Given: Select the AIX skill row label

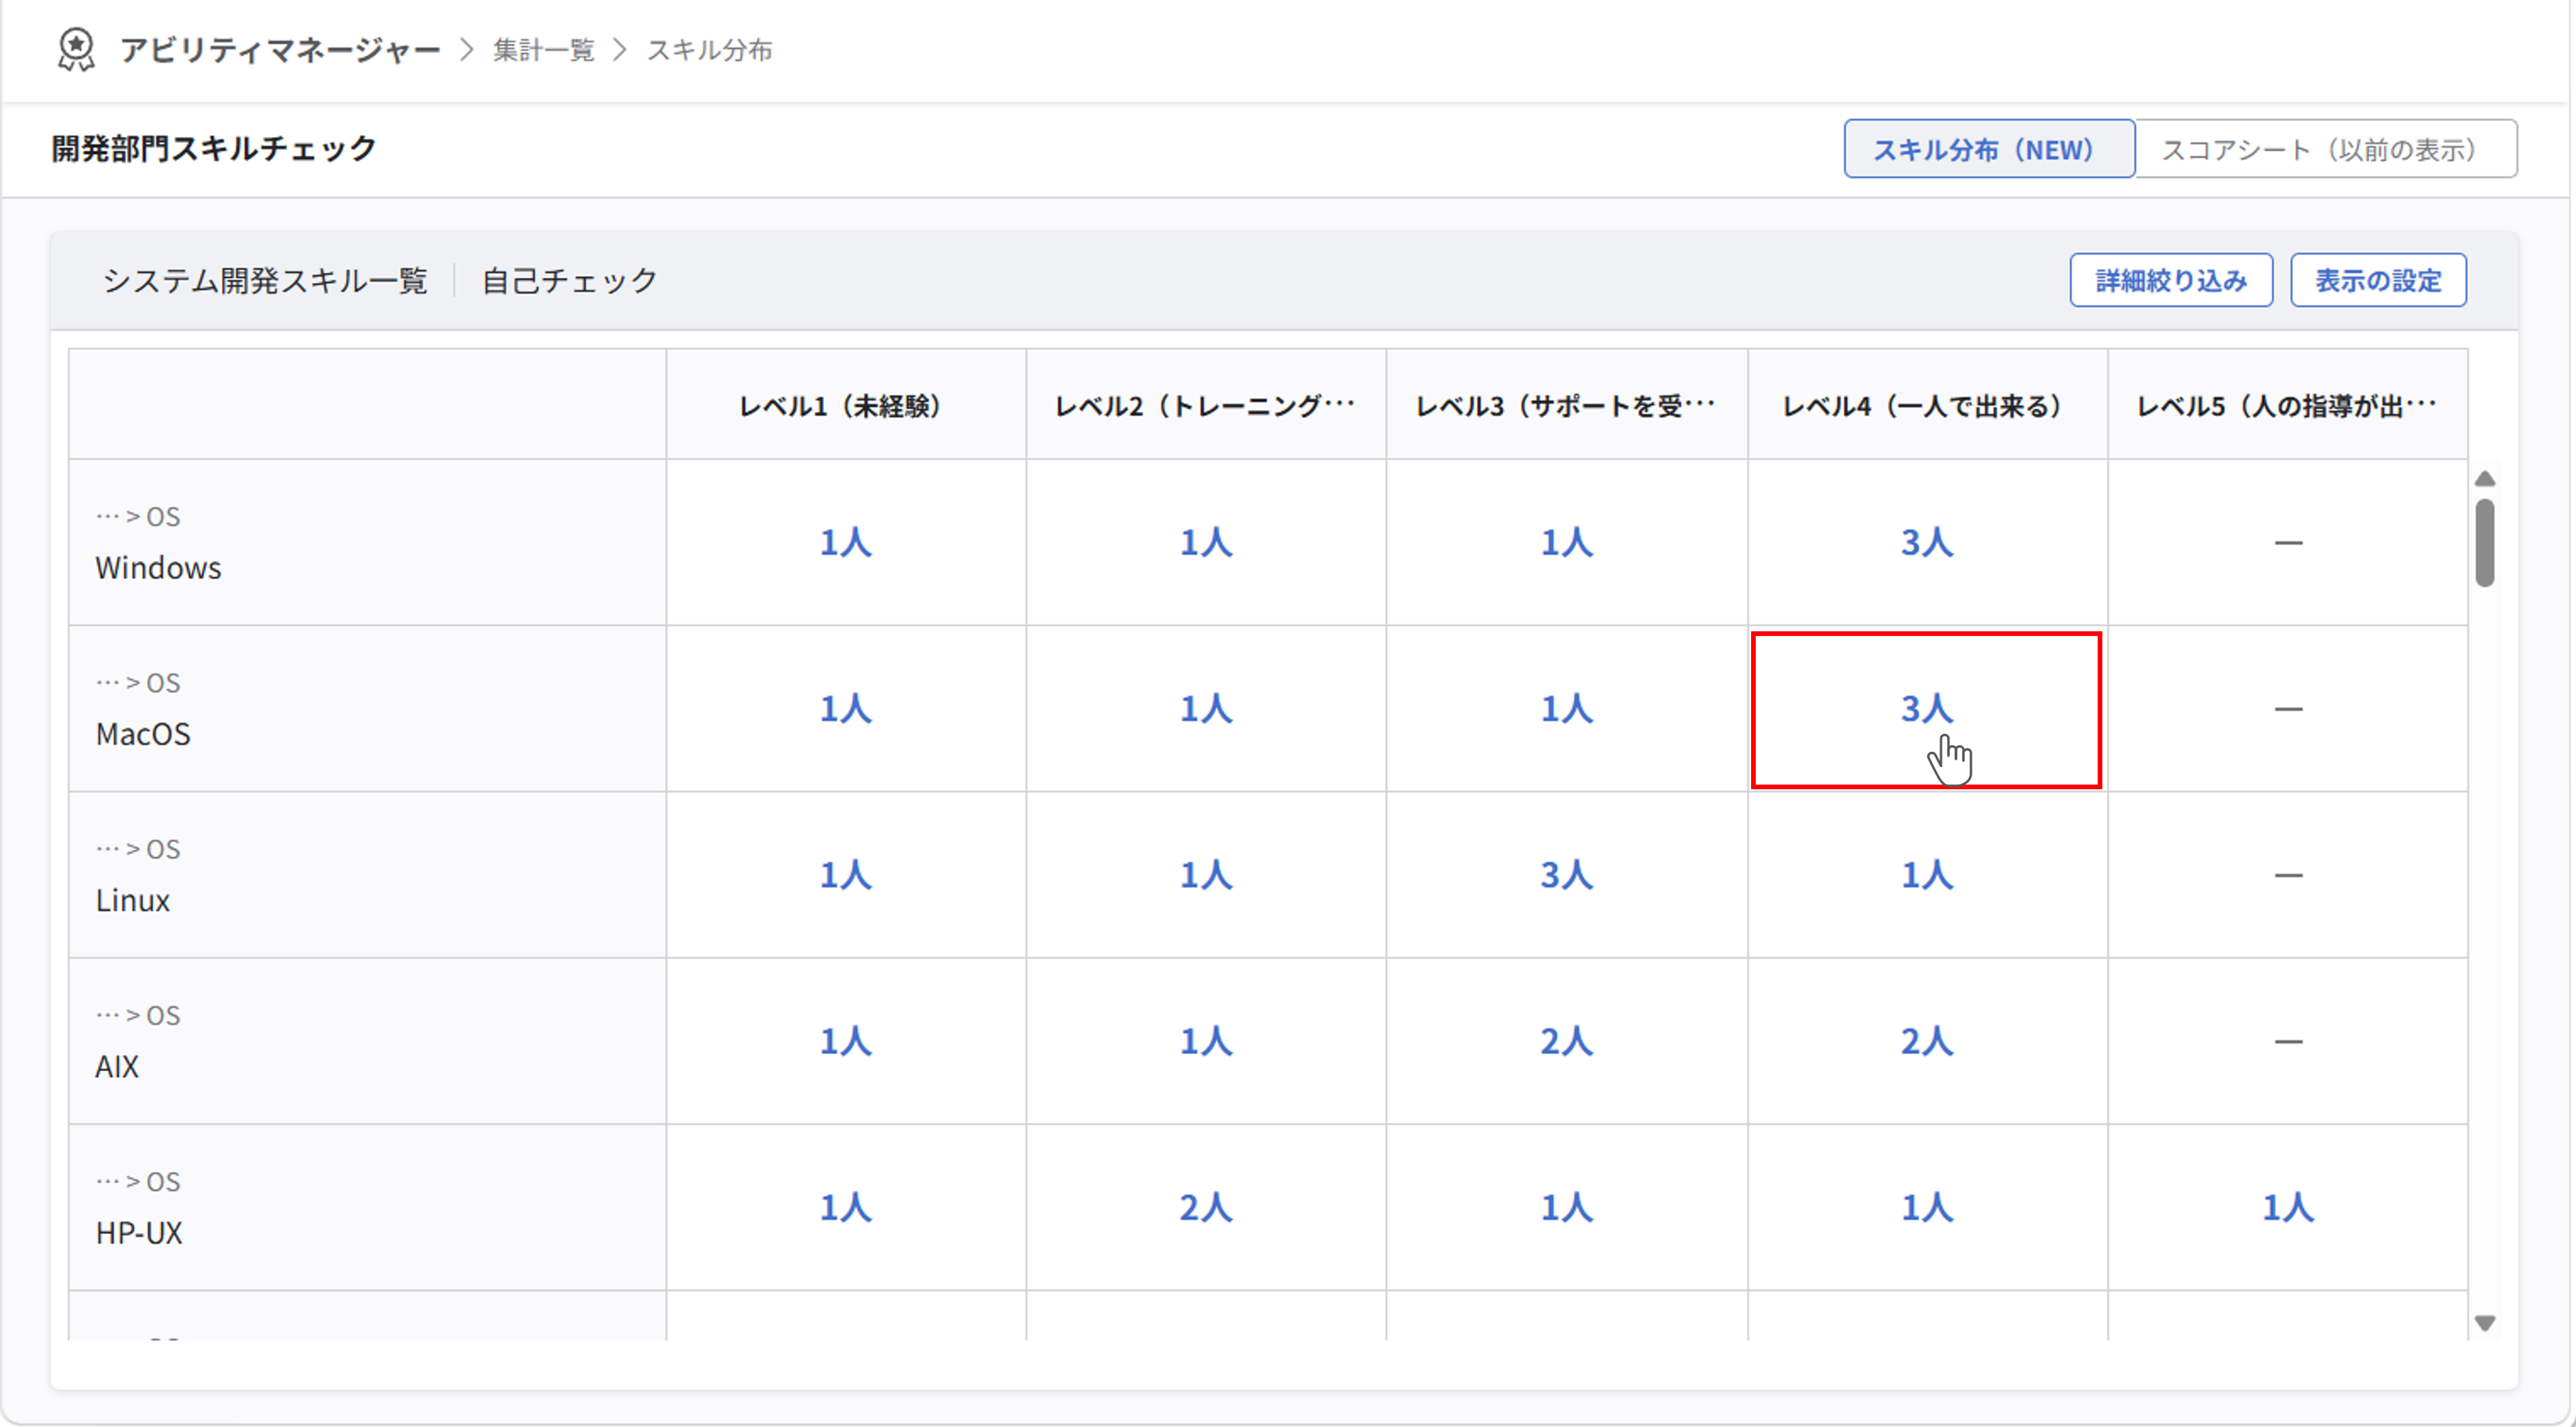Looking at the screenshot, I should 117,1066.
